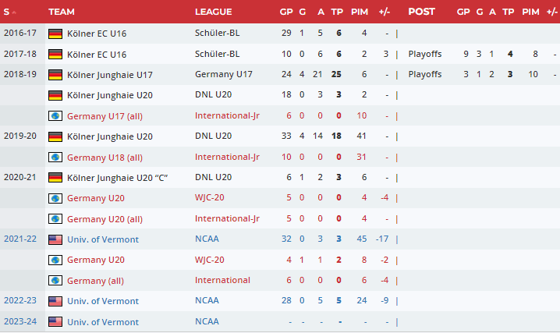
Task: Click USA flag in the 2021-22 row
Action: (x=55, y=239)
